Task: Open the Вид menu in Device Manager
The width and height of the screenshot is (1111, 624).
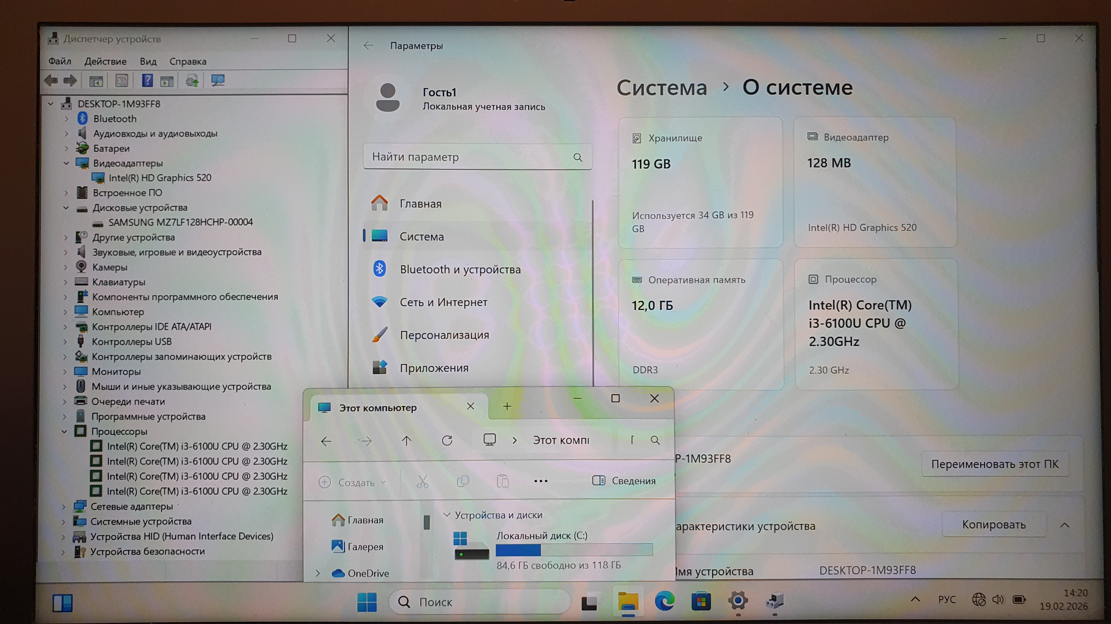Action: tap(148, 61)
